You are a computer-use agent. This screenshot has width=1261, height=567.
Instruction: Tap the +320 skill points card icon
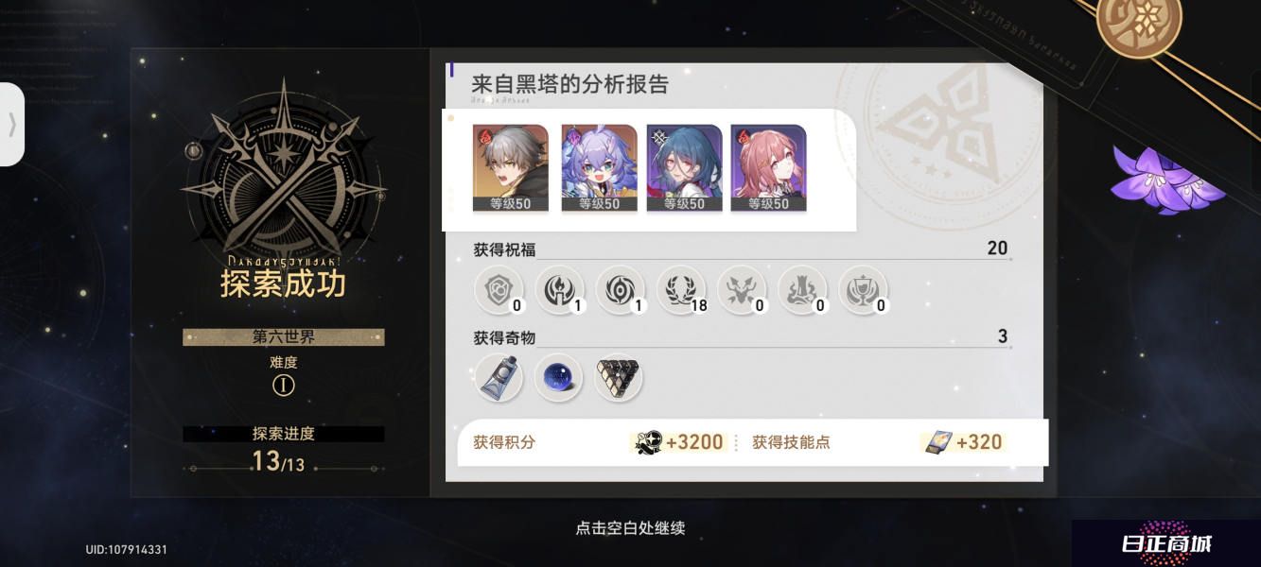937,442
